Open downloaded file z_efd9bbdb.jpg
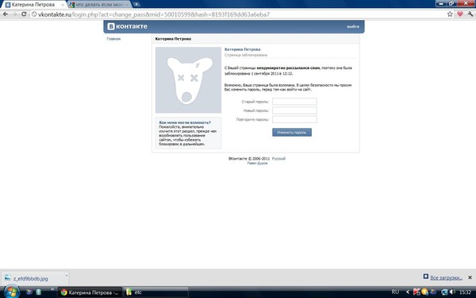The height and width of the screenshot is (298, 476). 30,278
